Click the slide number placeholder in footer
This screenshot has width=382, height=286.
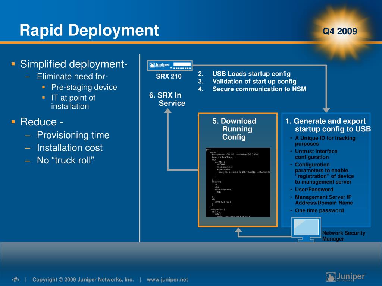pyautogui.click(x=16, y=279)
